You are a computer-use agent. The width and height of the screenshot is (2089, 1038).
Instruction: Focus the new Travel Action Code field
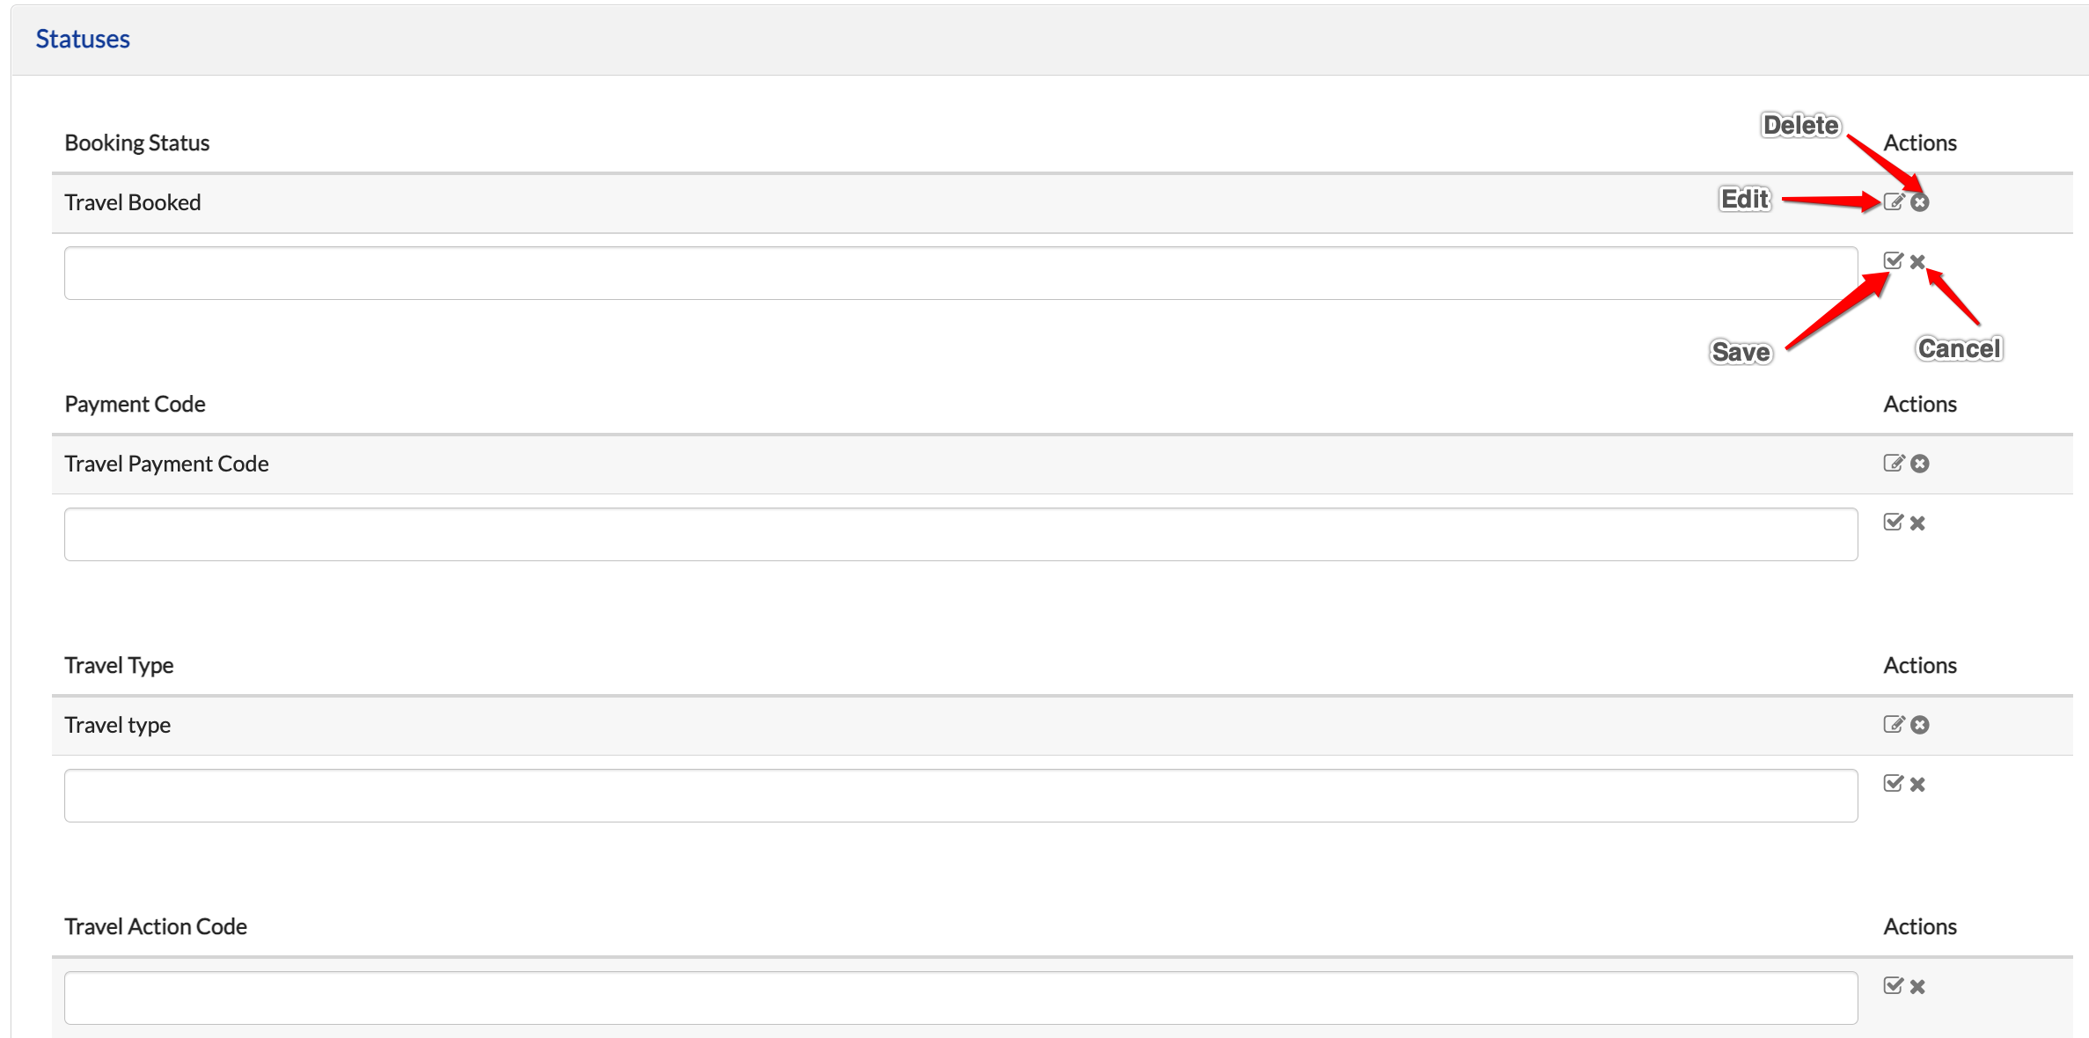coord(961,998)
